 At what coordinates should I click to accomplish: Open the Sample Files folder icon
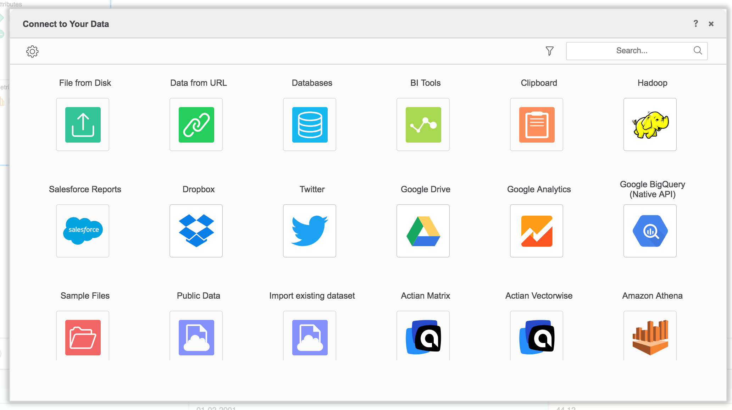coord(83,336)
